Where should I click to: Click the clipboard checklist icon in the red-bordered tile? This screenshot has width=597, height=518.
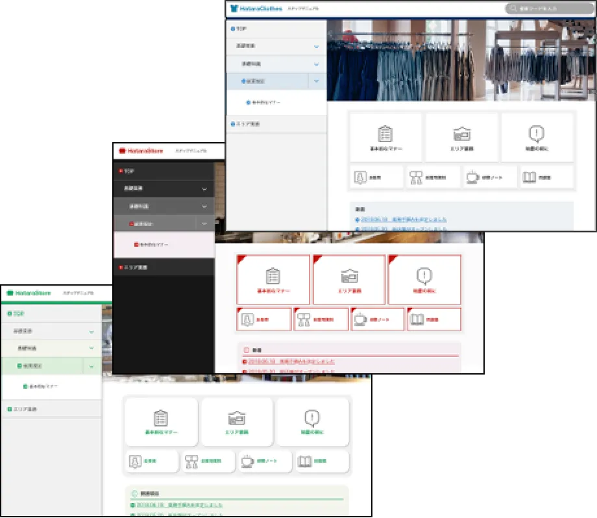[273, 276]
